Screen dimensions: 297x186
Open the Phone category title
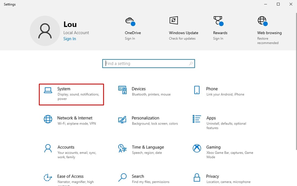click(212, 89)
